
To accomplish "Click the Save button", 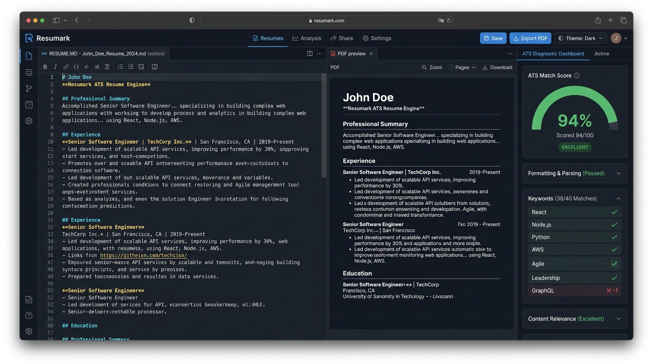I will point(493,38).
